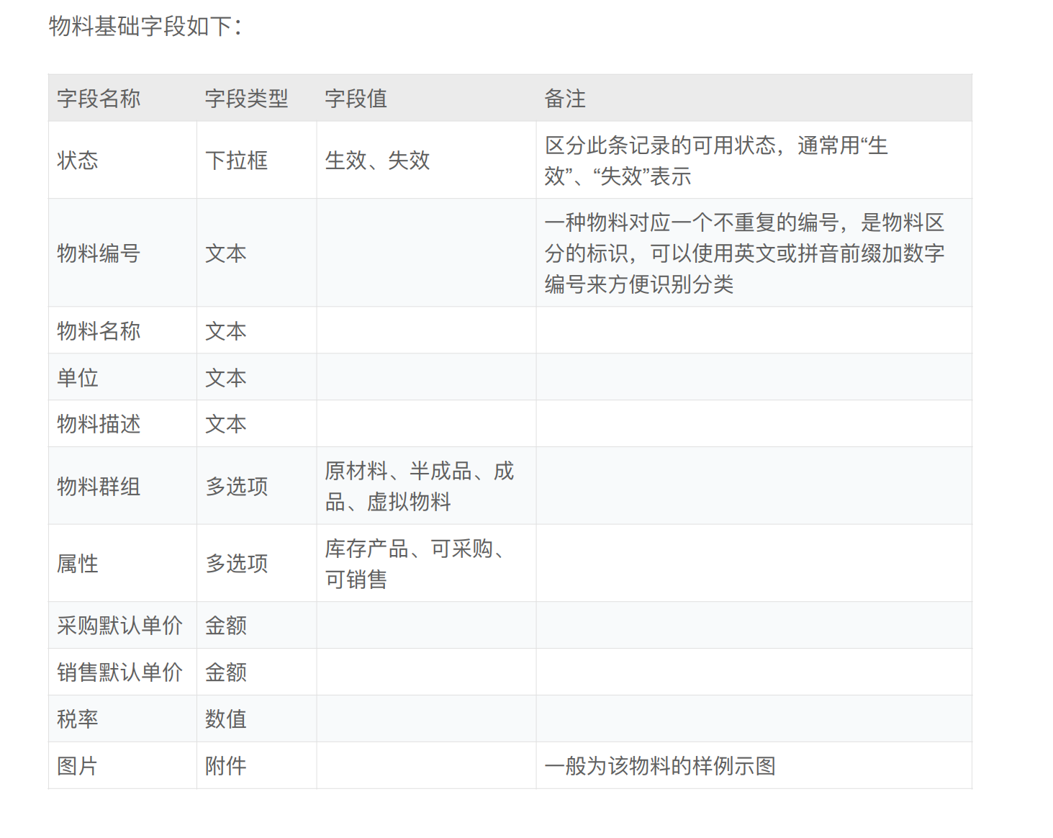This screenshot has height=838, width=1053.
Task: Click "金额" in the 销售默认单价 row
Action: (x=226, y=672)
